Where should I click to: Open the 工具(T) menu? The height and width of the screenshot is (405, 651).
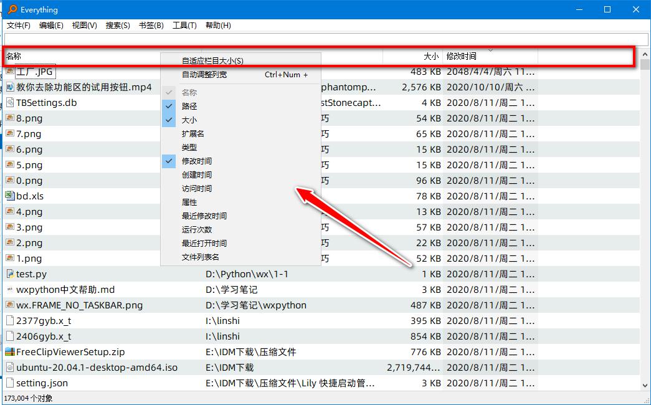point(183,26)
